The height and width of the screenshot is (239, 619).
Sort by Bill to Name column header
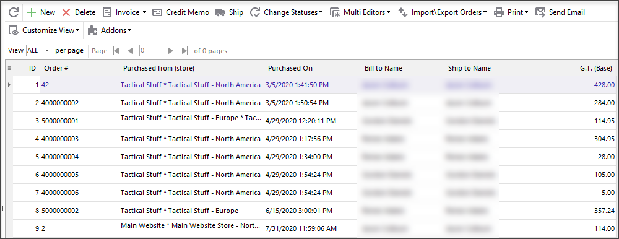(383, 68)
